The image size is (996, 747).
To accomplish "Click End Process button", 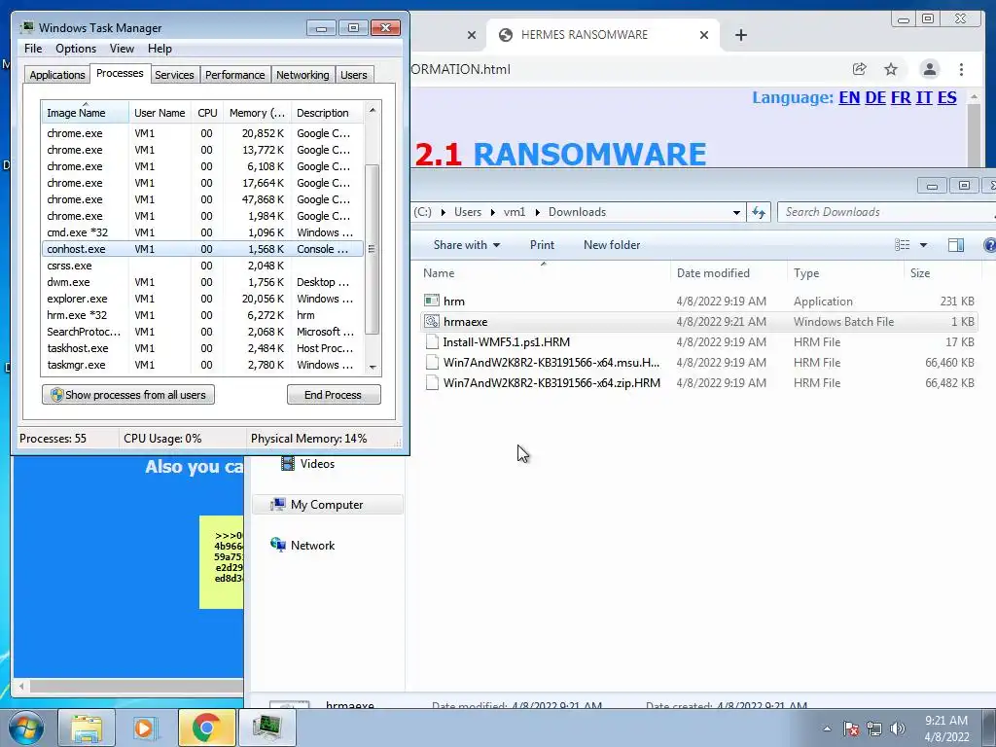I will [x=334, y=395].
